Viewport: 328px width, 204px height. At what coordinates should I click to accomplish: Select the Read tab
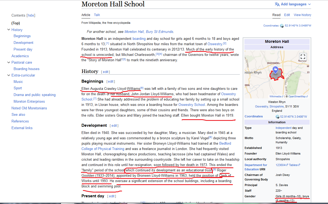click(276, 15)
